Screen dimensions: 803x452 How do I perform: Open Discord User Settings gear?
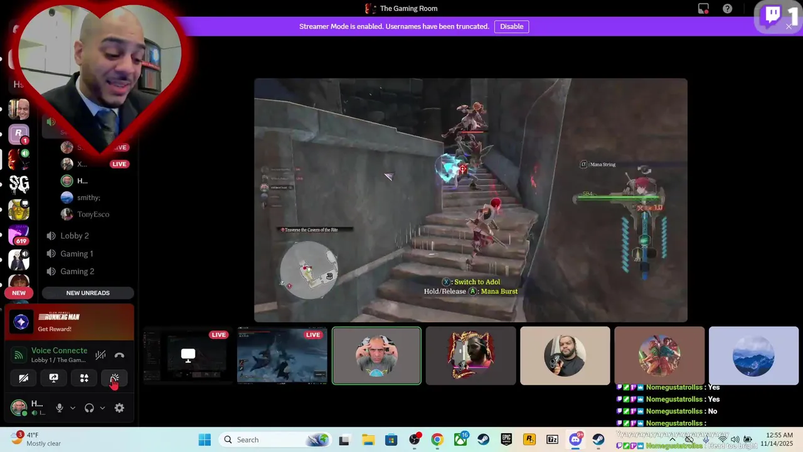[x=119, y=408]
